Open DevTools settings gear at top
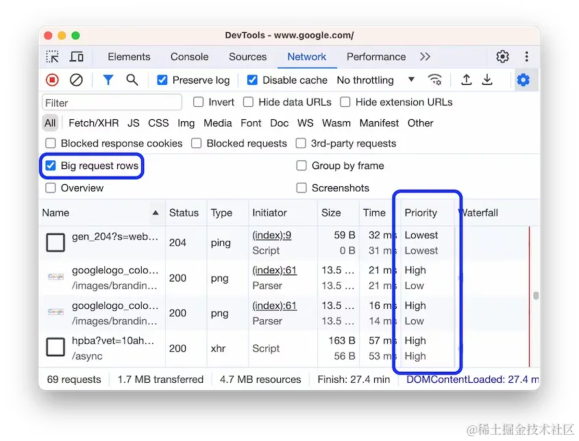The height and width of the screenshot is (441, 579). pos(502,56)
